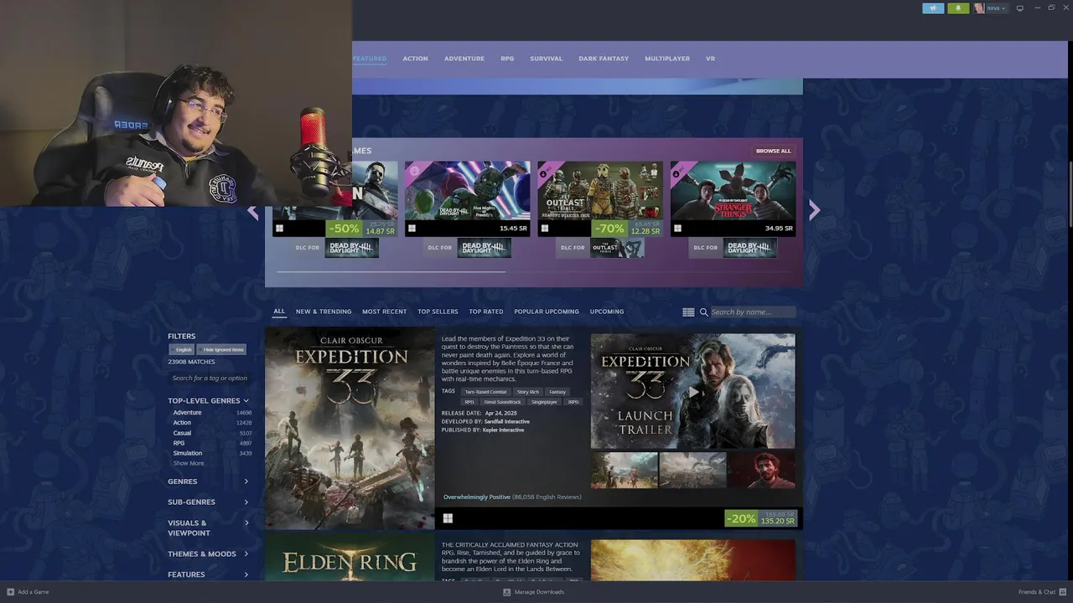This screenshot has height=603, width=1073.
Task: Open the Action category tab
Action: tap(415, 59)
